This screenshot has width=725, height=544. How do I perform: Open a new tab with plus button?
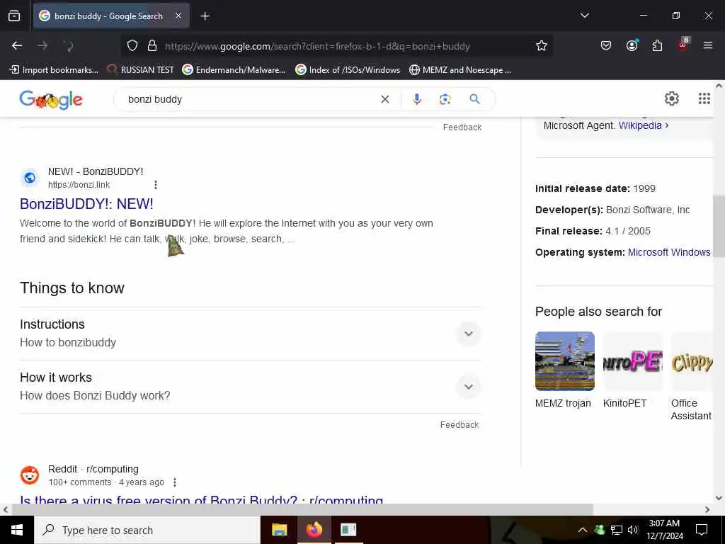(x=205, y=16)
